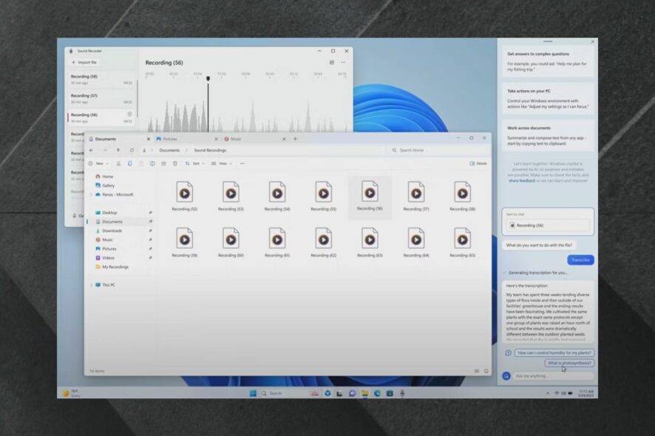Toggle the Details pane in File Explorer
655x436 pixels.
click(478, 163)
